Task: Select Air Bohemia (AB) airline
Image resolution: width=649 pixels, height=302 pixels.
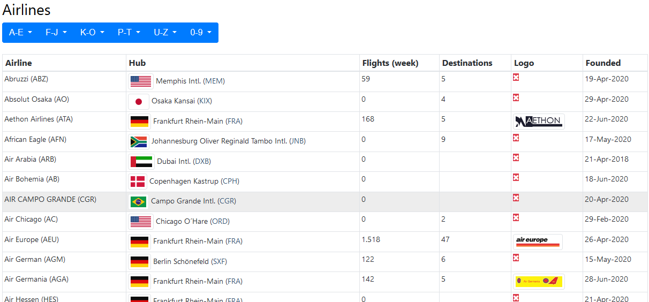Action: pyautogui.click(x=32, y=179)
